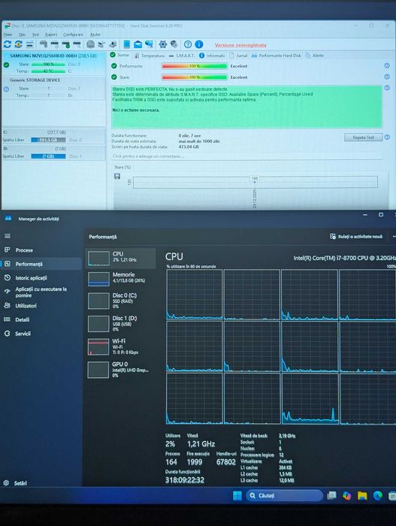This screenshot has height=526, width=396.
Task: Click the help icon beside the Performanta bar
Action: pos(387,66)
